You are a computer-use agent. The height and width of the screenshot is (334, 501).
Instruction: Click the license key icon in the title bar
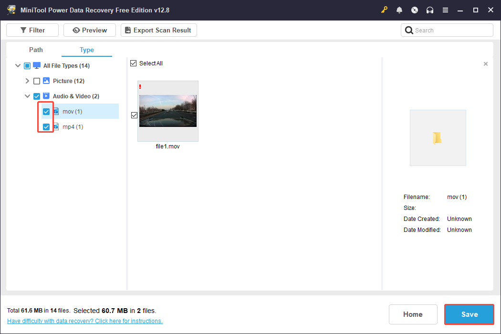384,10
